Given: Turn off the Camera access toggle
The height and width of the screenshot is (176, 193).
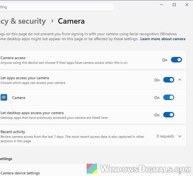Looking at the screenshot, I should [x=176, y=60].
